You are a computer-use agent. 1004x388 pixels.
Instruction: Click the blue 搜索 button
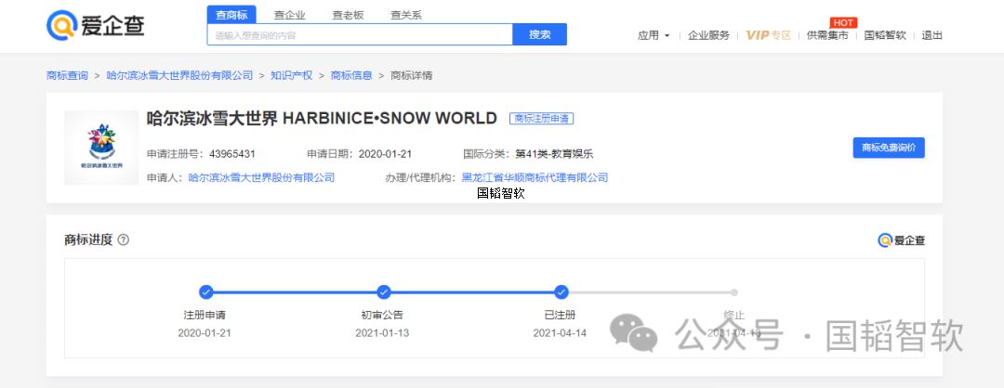540,34
